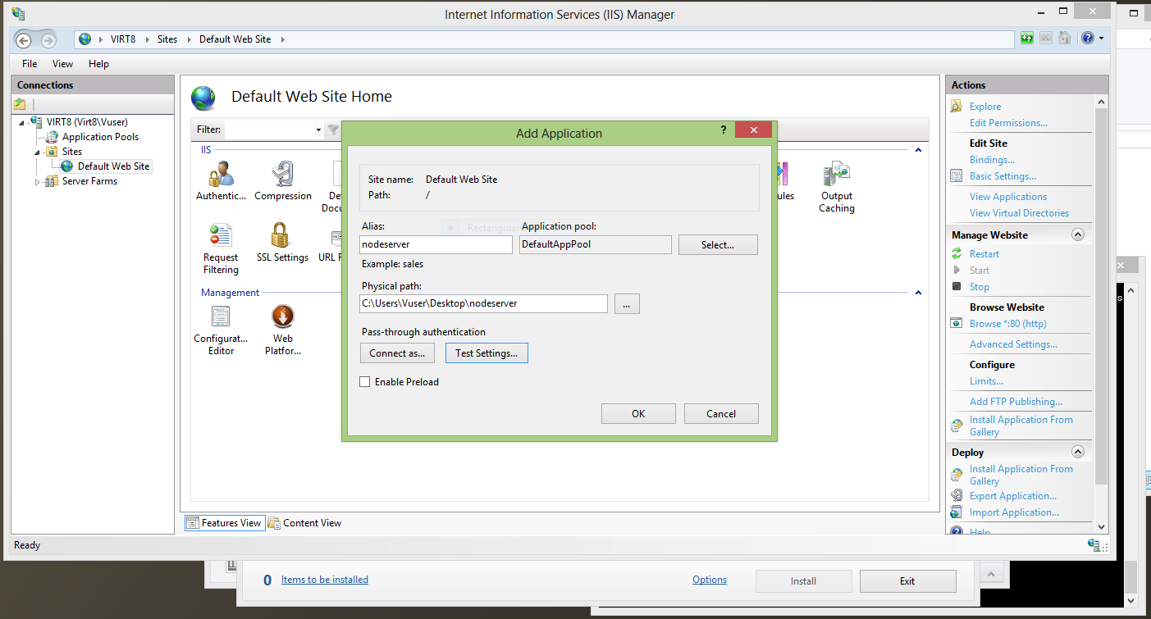
Task: Open the View menu
Action: 62,63
